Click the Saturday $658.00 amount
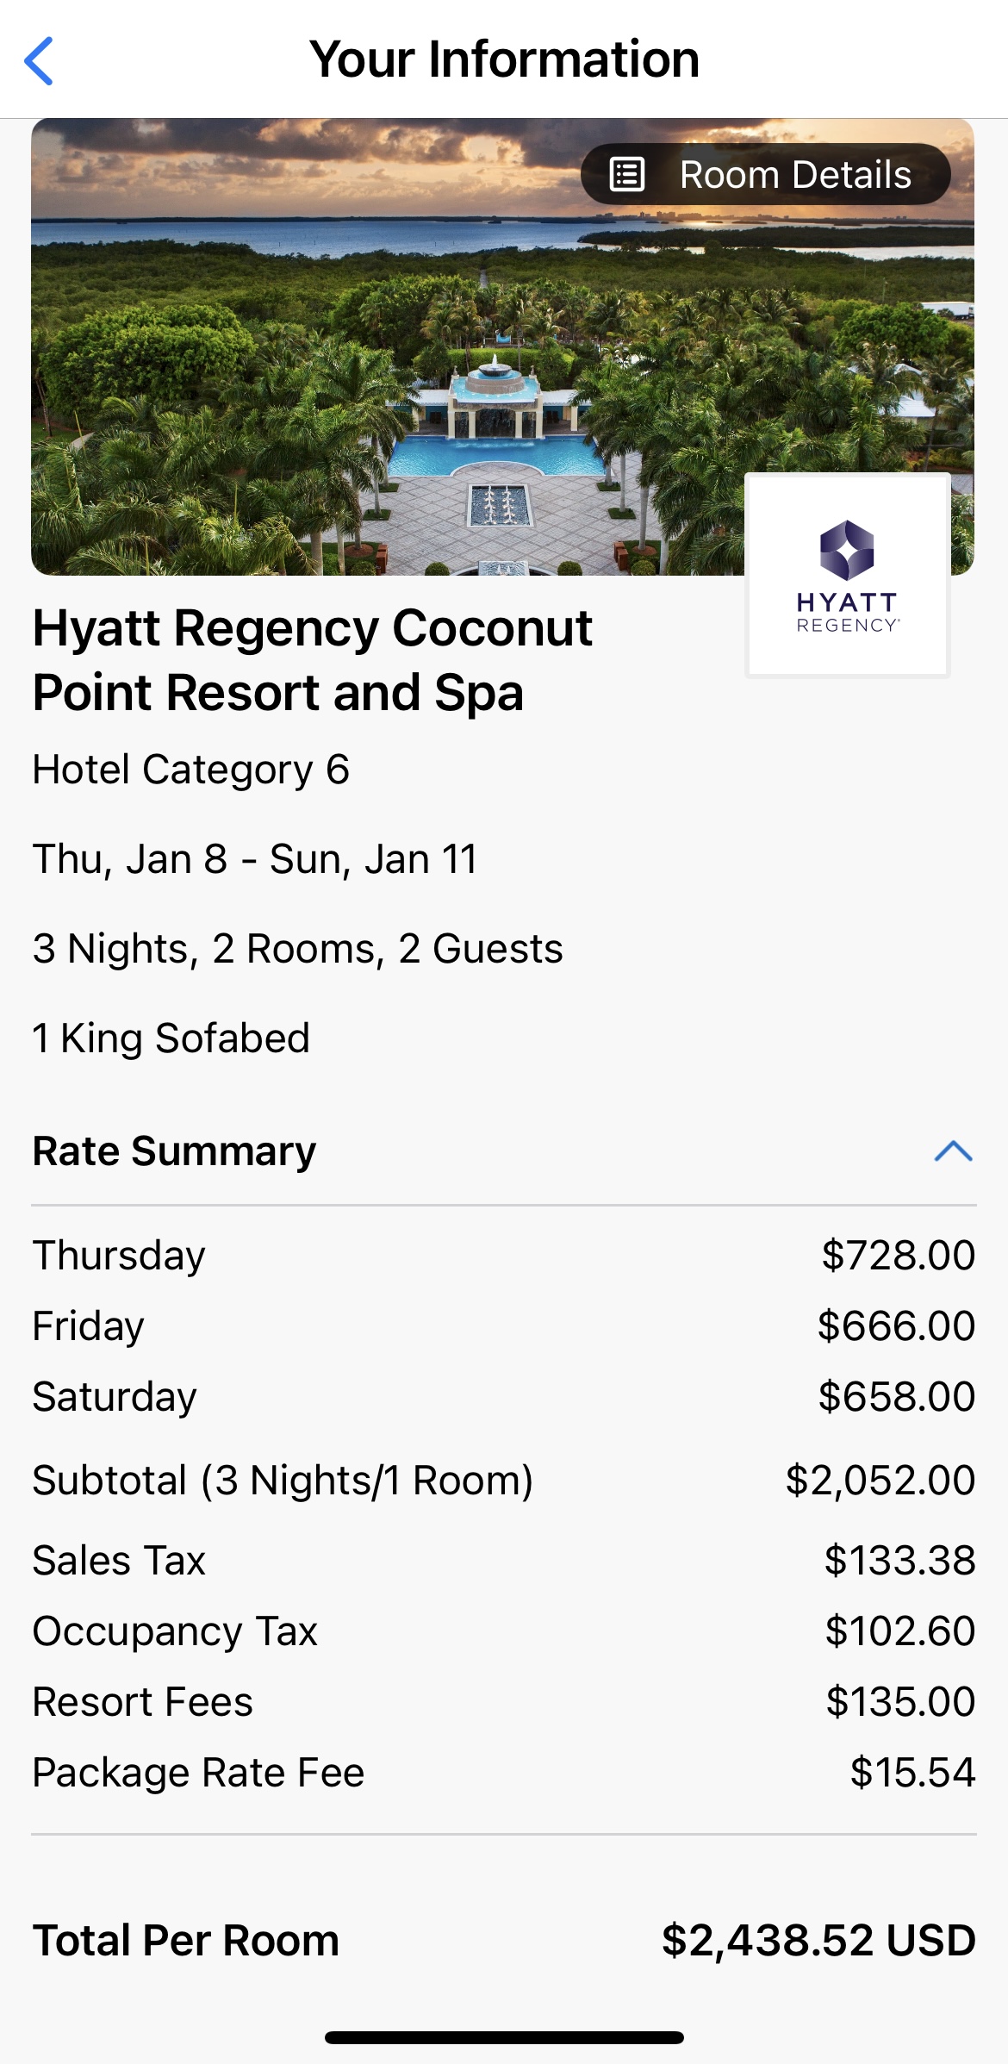 click(896, 1397)
